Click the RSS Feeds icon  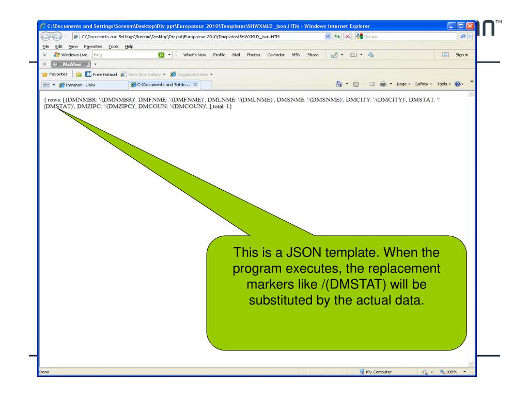click(x=356, y=84)
